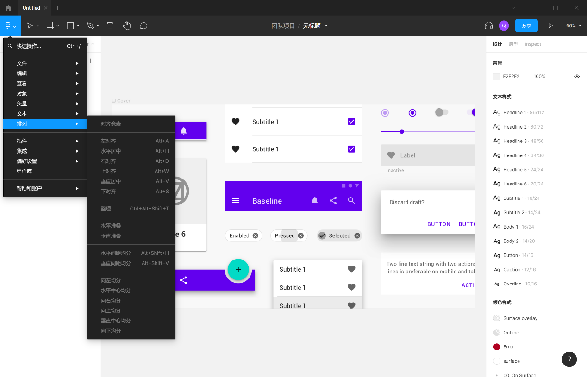Image resolution: width=587 pixels, height=377 pixels.
Task: Toggle the gray off switch
Action: click(x=442, y=112)
